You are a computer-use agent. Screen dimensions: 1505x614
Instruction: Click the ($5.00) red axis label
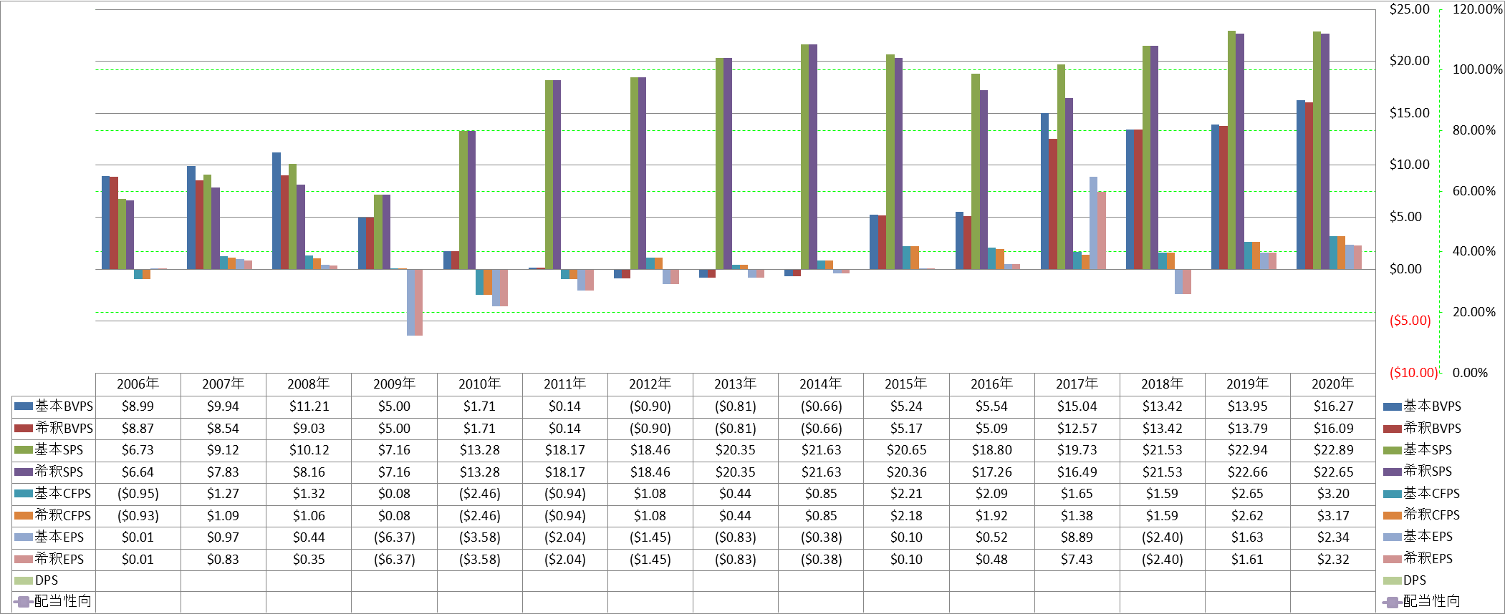[1410, 321]
